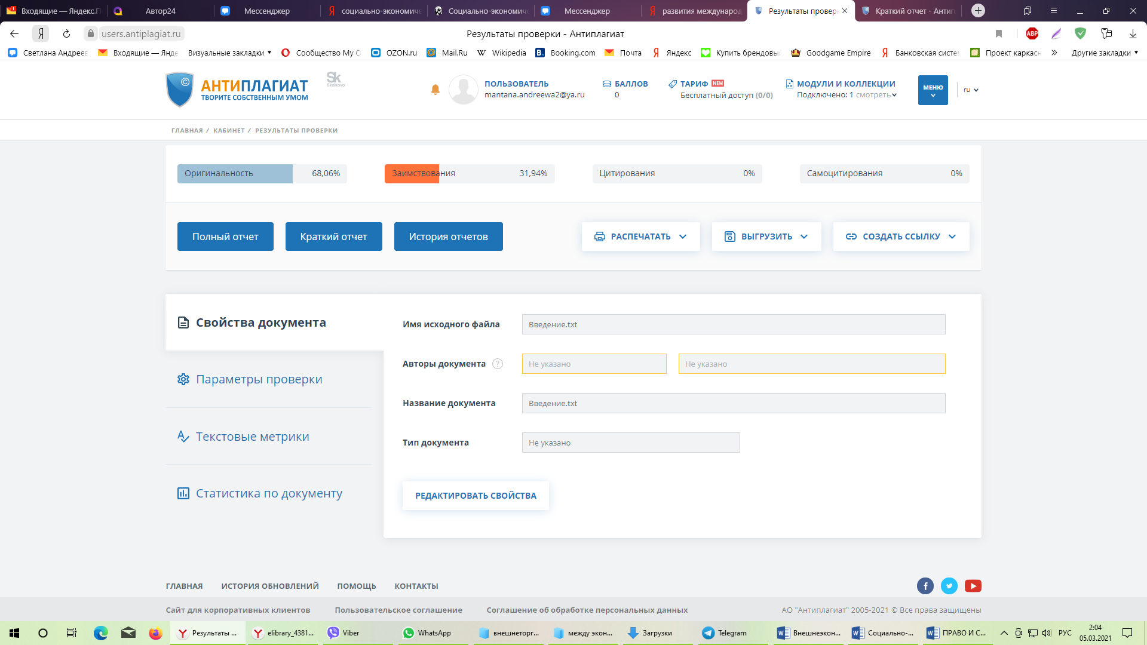Open the Twitter social icon
Image resolution: width=1147 pixels, height=645 pixels.
click(x=949, y=586)
